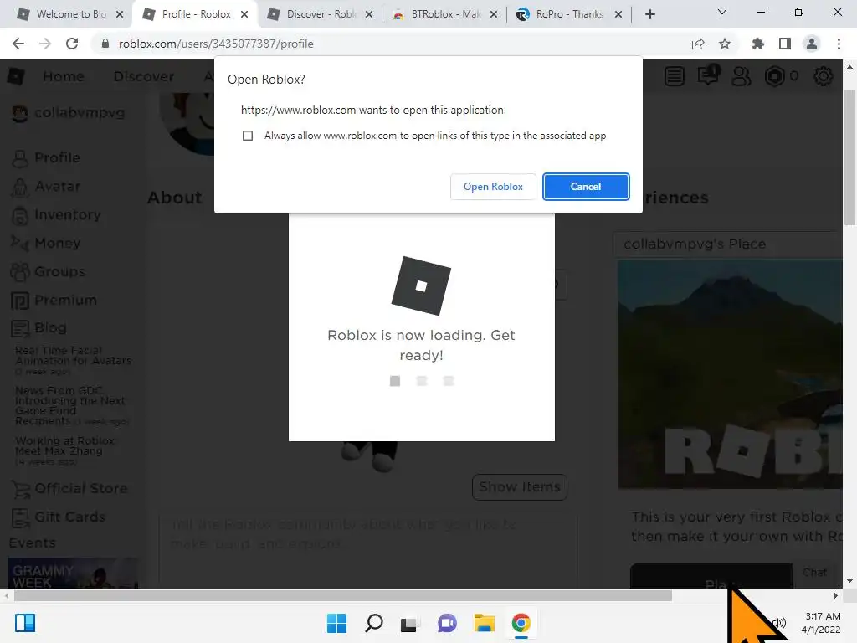The width and height of the screenshot is (857, 643).
Task: Open the collabvmpvg's Place game thumbnail
Action: click(x=730, y=374)
